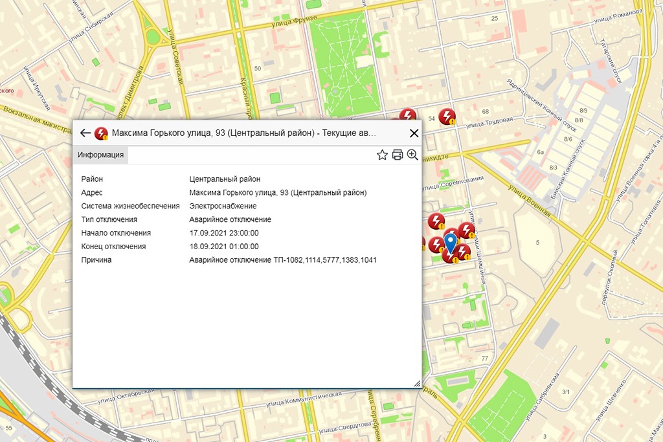Click the popup title Максима Горького улица, 93
This screenshot has width=663, height=442.
click(242, 133)
